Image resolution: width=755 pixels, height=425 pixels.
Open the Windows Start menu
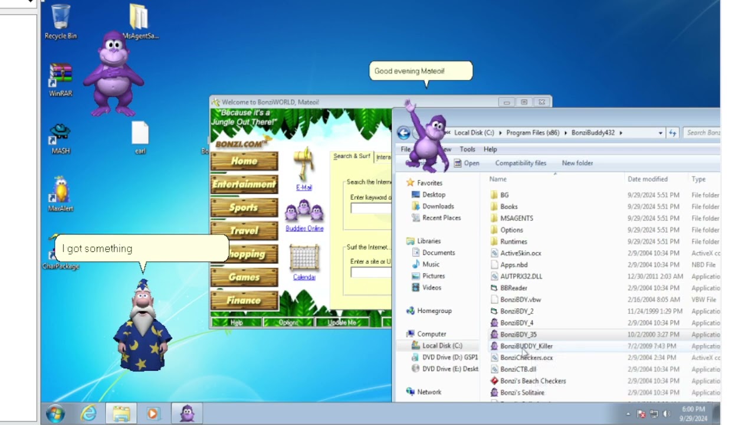[55, 414]
